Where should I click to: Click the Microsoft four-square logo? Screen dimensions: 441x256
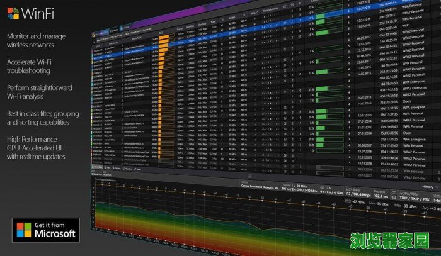[23, 230]
